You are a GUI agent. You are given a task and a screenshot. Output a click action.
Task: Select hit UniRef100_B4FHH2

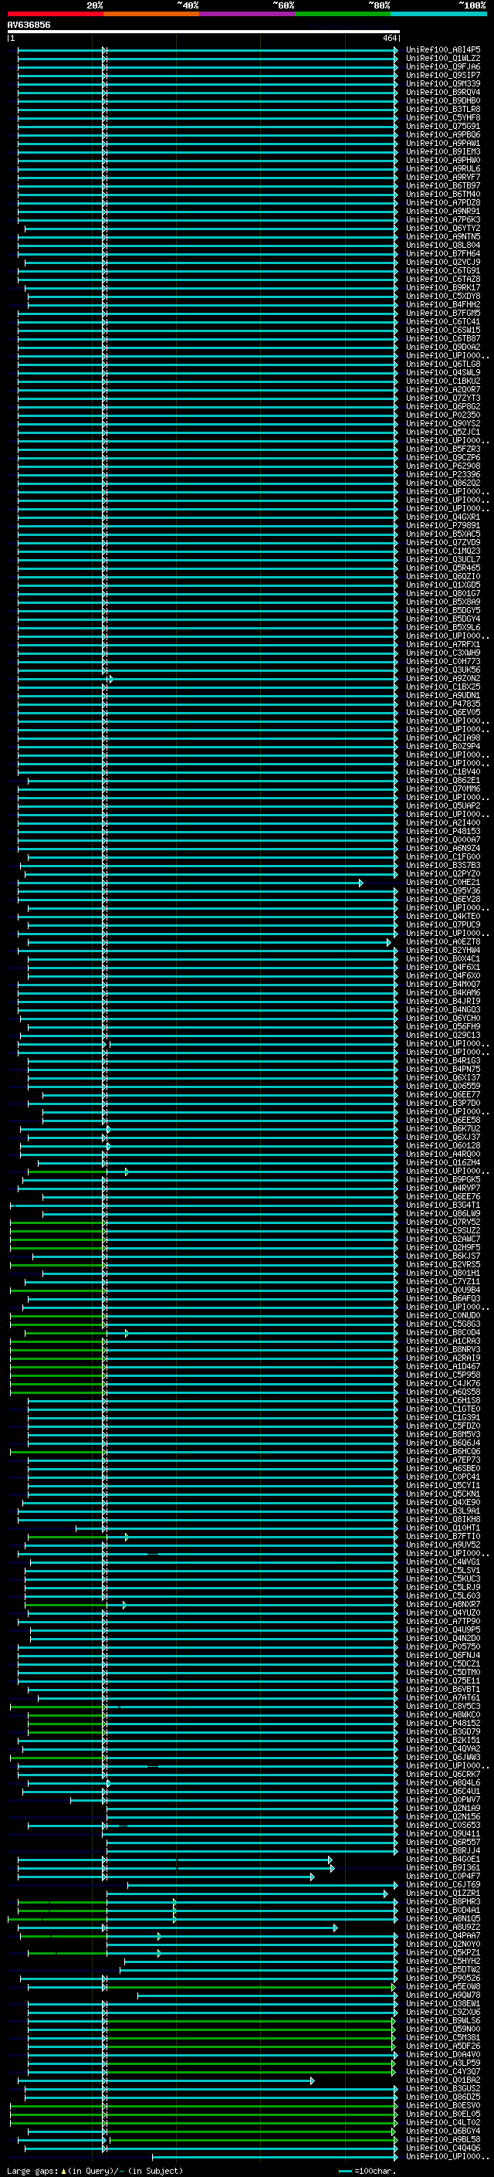point(443,304)
